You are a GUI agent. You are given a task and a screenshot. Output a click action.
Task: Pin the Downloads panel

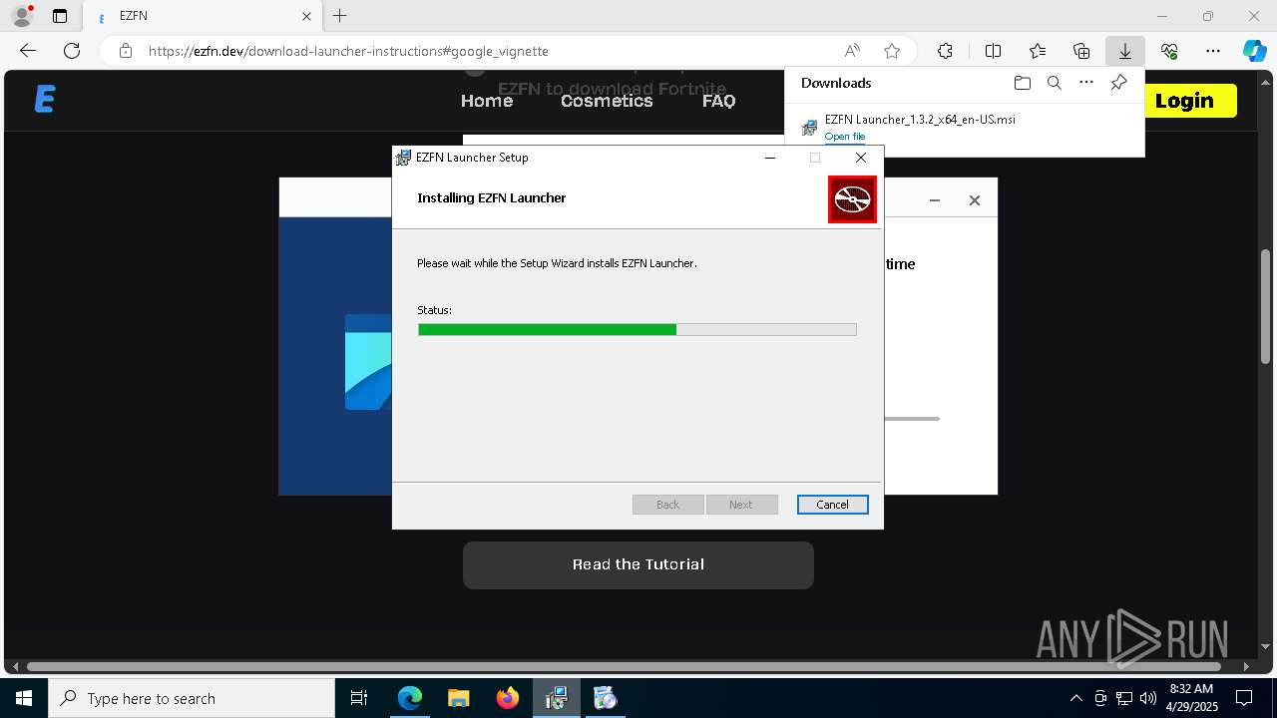coord(1118,83)
